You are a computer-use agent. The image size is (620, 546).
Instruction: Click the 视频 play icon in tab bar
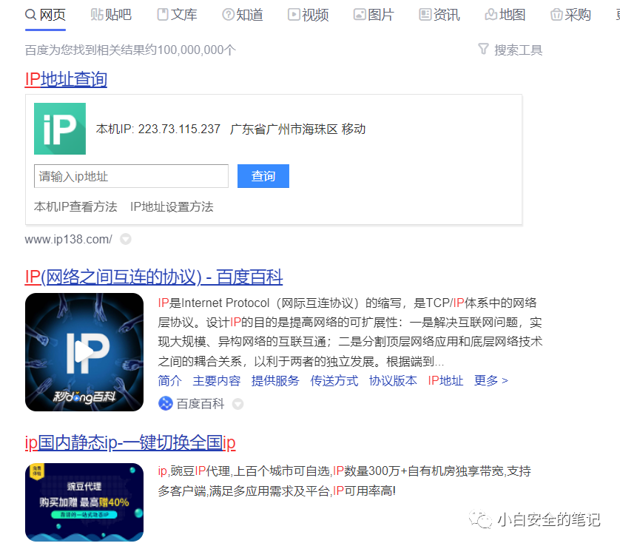294,15
